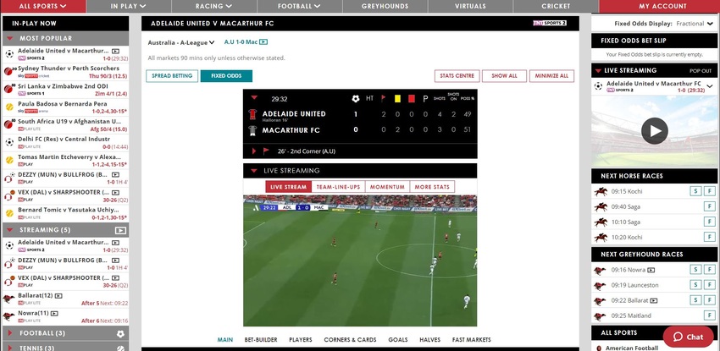
Task: Expand the 2nd Corner event ticker
Action: tap(254, 151)
